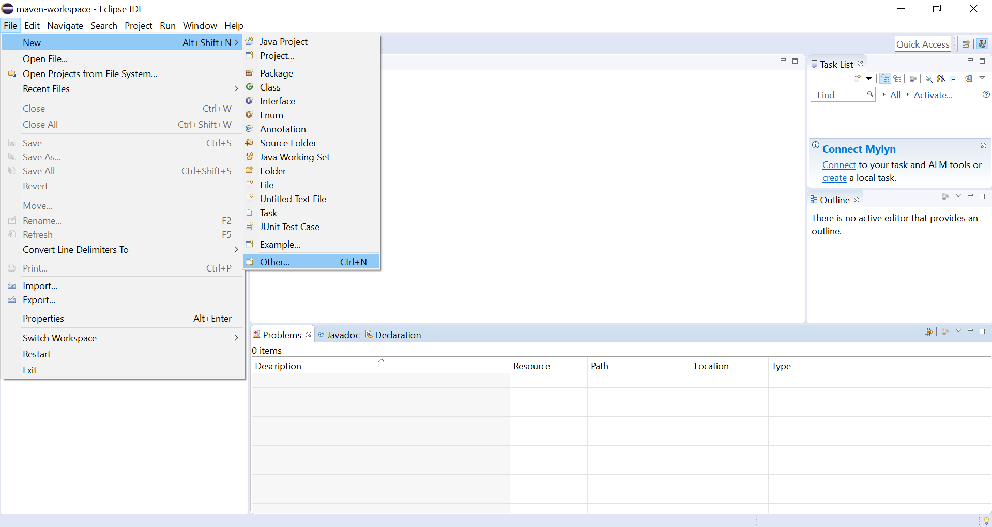Activate a task via the Activate link

(933, 95)
